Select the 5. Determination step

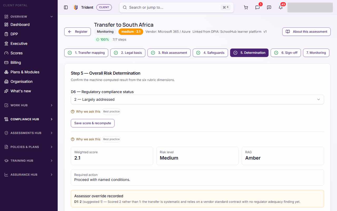[249, 53]
